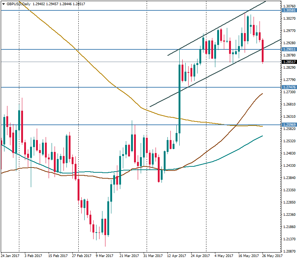Select the 1.30581 horizontal level price tag
This screenshot has width=297, height=260.
(x=289, y=11)
